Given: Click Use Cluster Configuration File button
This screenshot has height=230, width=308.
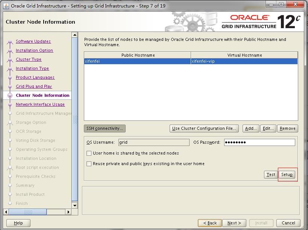Looking at the screenshot, I should coord(204,129).
